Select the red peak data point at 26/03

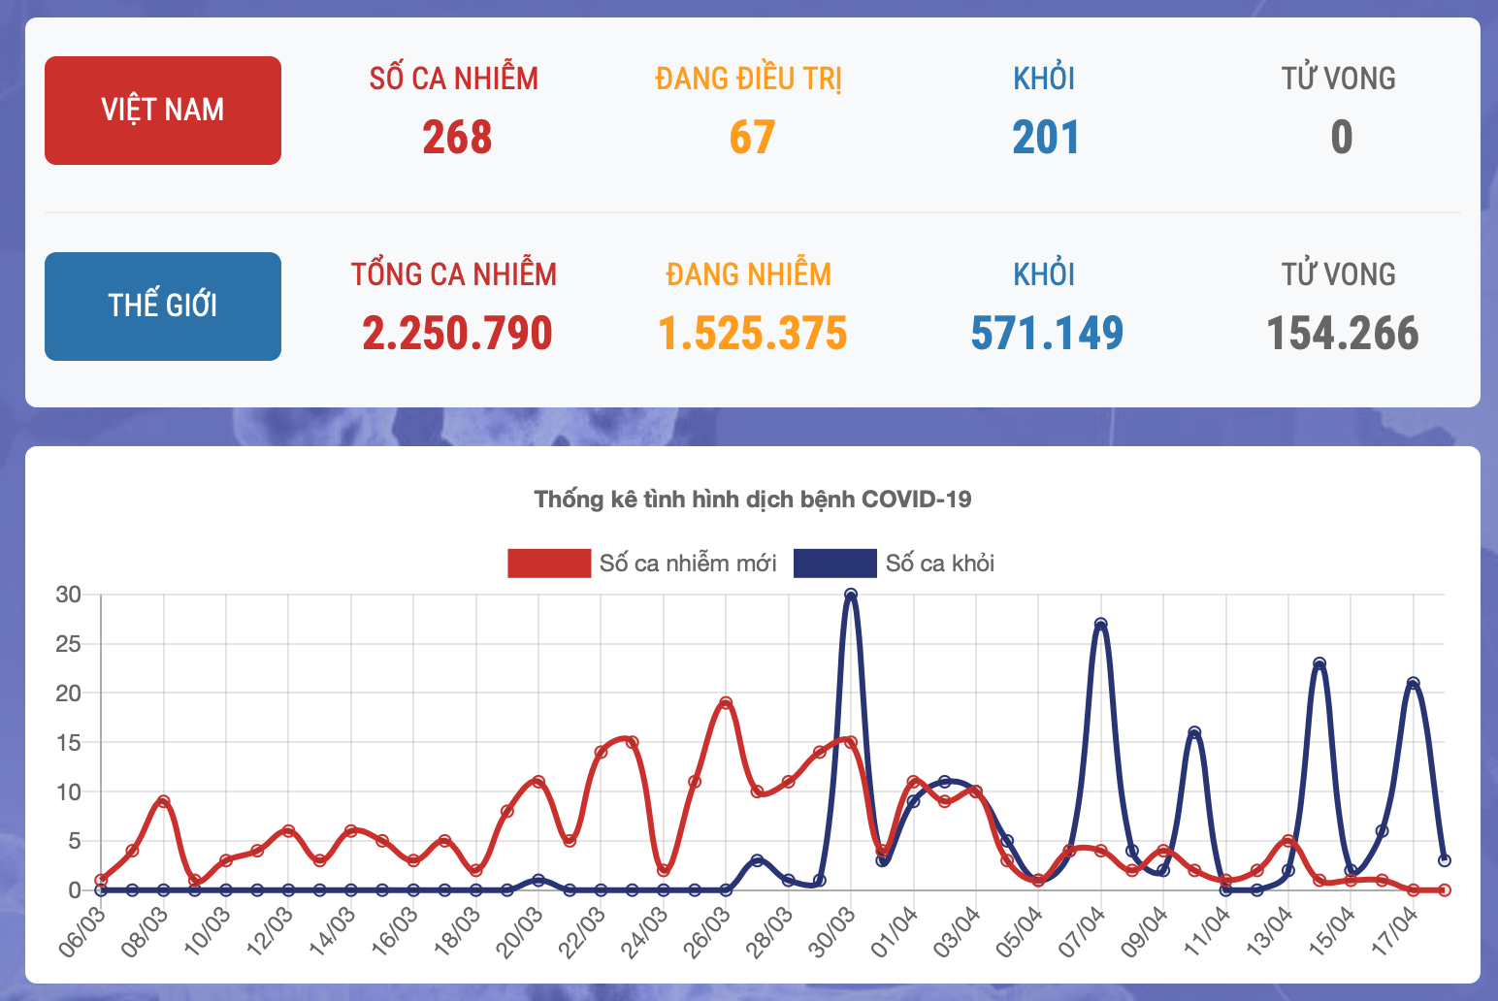click(726, 703)
